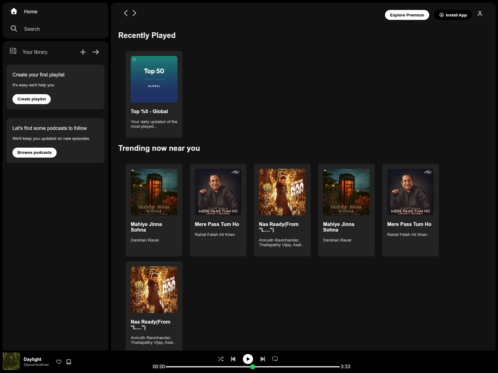498x373 pixels.
Task: Click the Install App button
Action: tap(453, 15)
